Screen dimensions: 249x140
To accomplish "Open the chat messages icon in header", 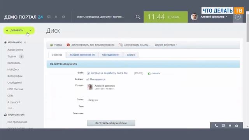I will pyautogui.click(x=49, y=17).
